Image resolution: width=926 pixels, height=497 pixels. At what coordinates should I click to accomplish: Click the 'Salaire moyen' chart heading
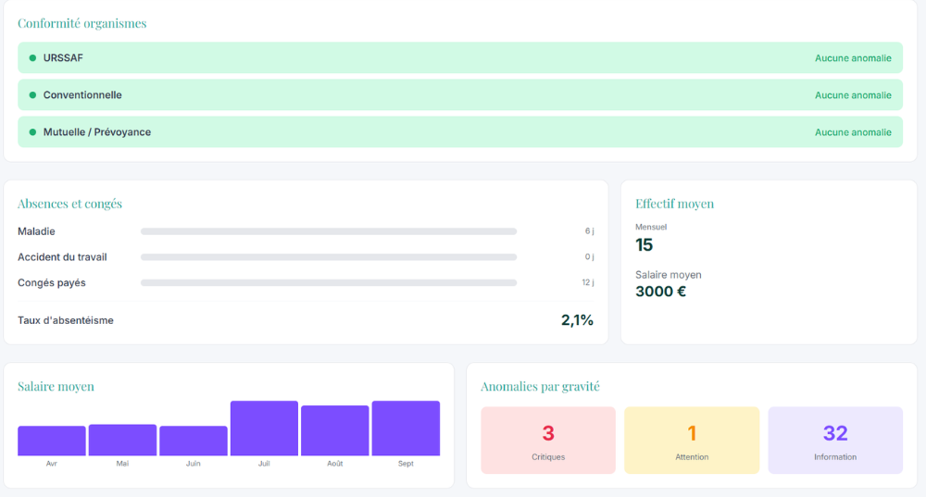56,387
